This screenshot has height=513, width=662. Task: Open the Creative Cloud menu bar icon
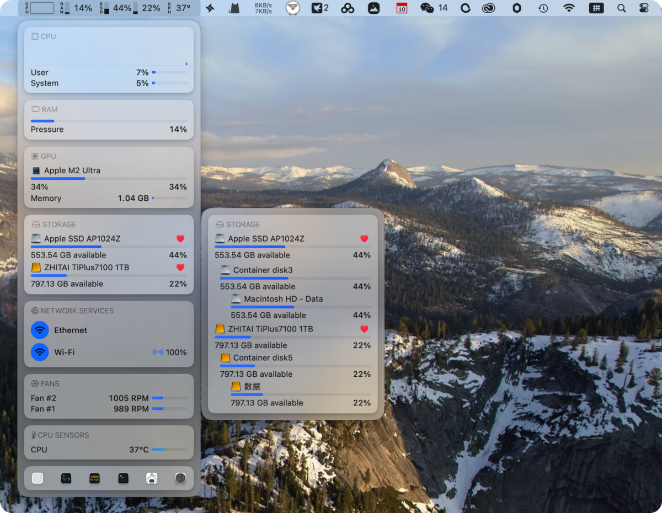coord(489,8)
